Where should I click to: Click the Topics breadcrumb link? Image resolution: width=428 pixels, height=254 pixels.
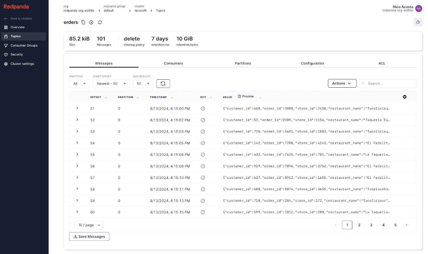[x=160, y=10]
